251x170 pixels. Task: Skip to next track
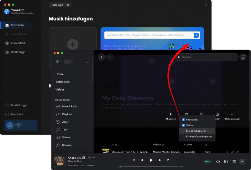coord(160,160)
